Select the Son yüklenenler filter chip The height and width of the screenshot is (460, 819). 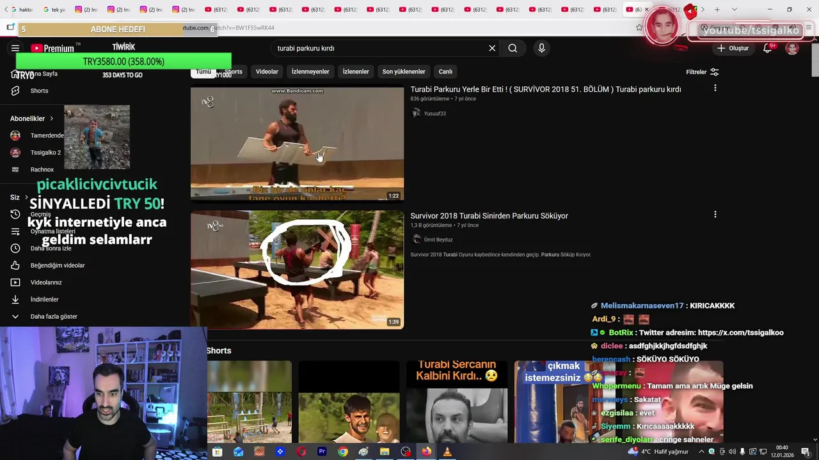click(x=404, y=72)
